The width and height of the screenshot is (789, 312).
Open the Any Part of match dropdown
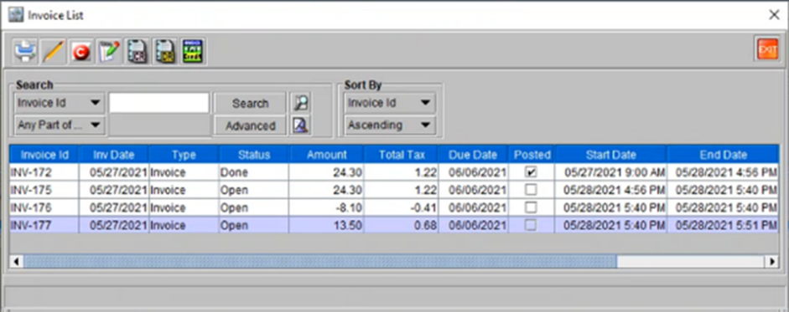pyautogui.click(x=60, y=125)
